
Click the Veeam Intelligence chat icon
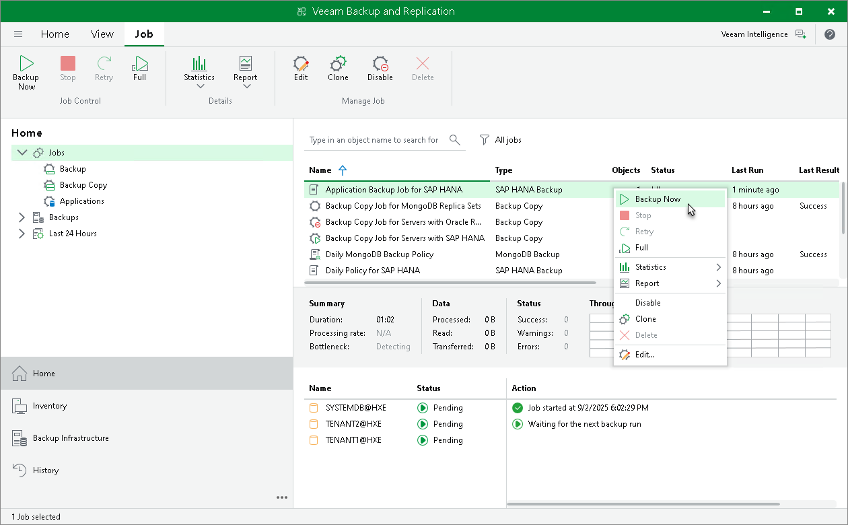(801, 34)
